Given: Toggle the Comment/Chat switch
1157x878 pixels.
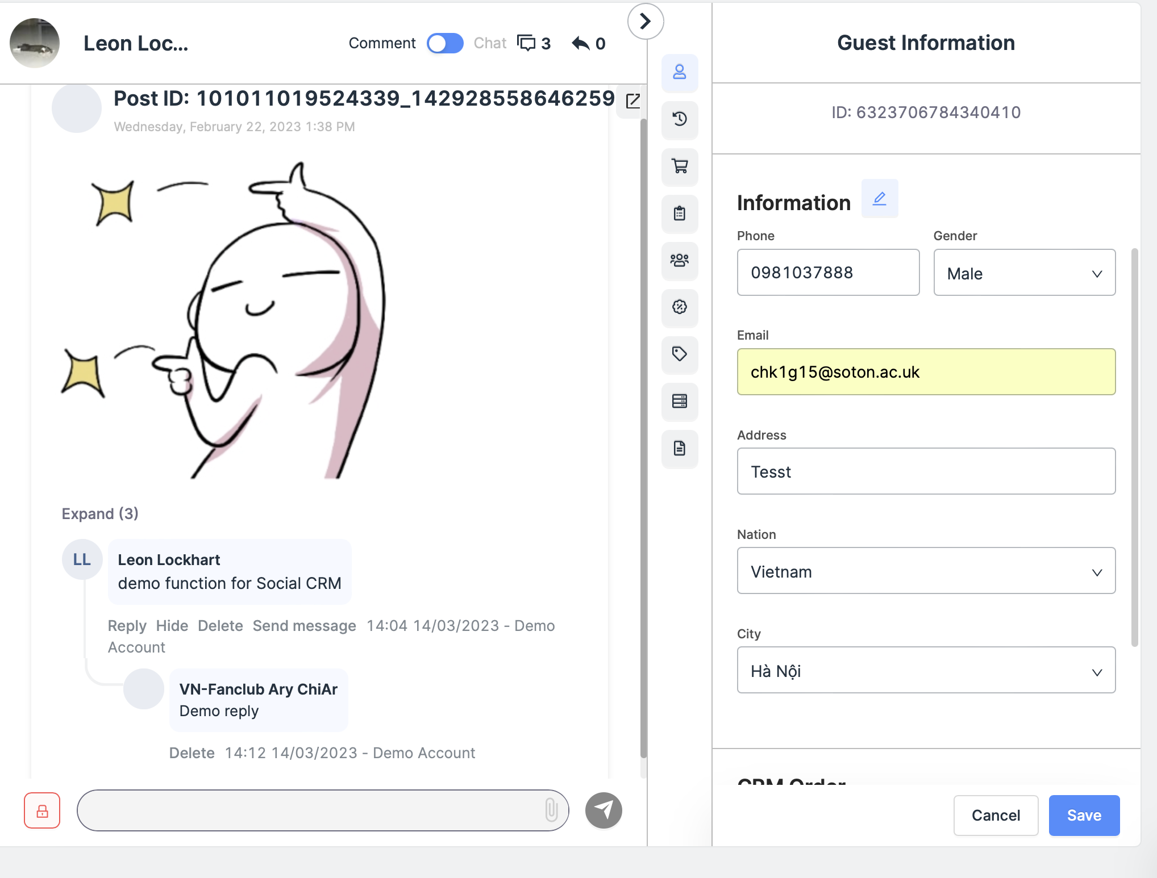Looking at the screenshot, I should (x=445, y=43).
